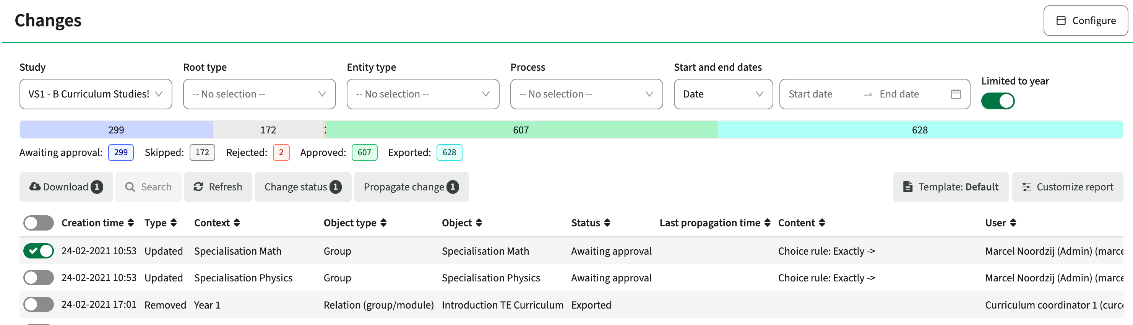1133x325 pixels.
Task: Click the Approved 607 progress segment
Action: click(521, 130)
